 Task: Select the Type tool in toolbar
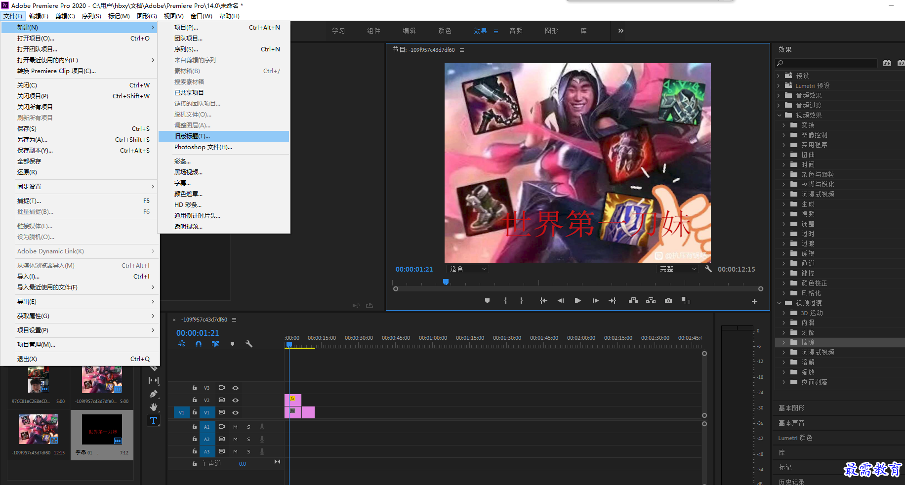[x=154, y=420]
